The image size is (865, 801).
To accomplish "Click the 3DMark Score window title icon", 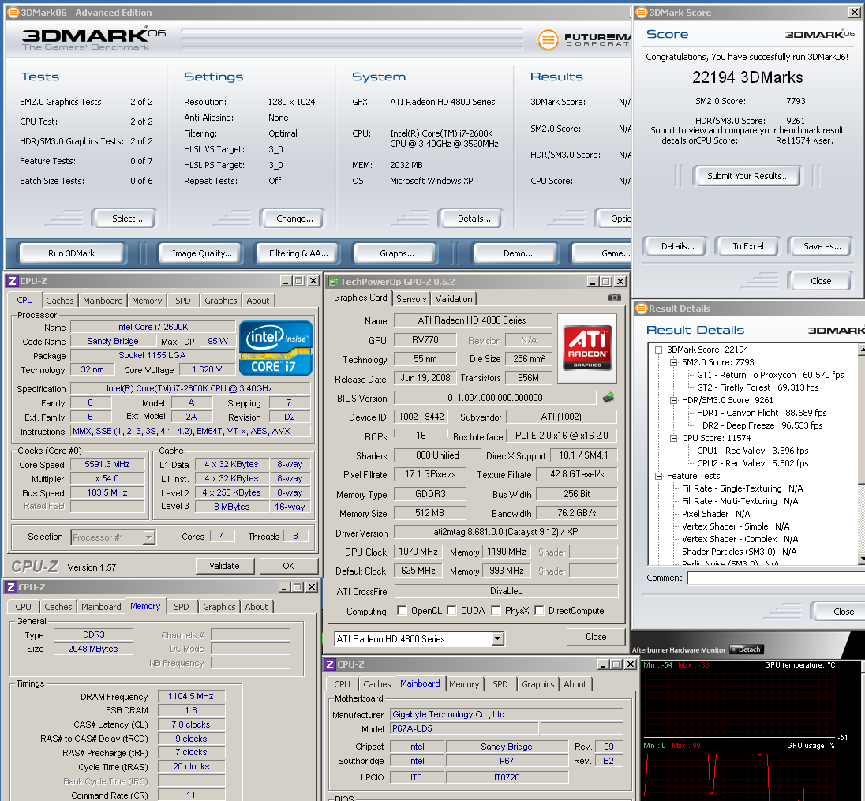I will [642, 12].
